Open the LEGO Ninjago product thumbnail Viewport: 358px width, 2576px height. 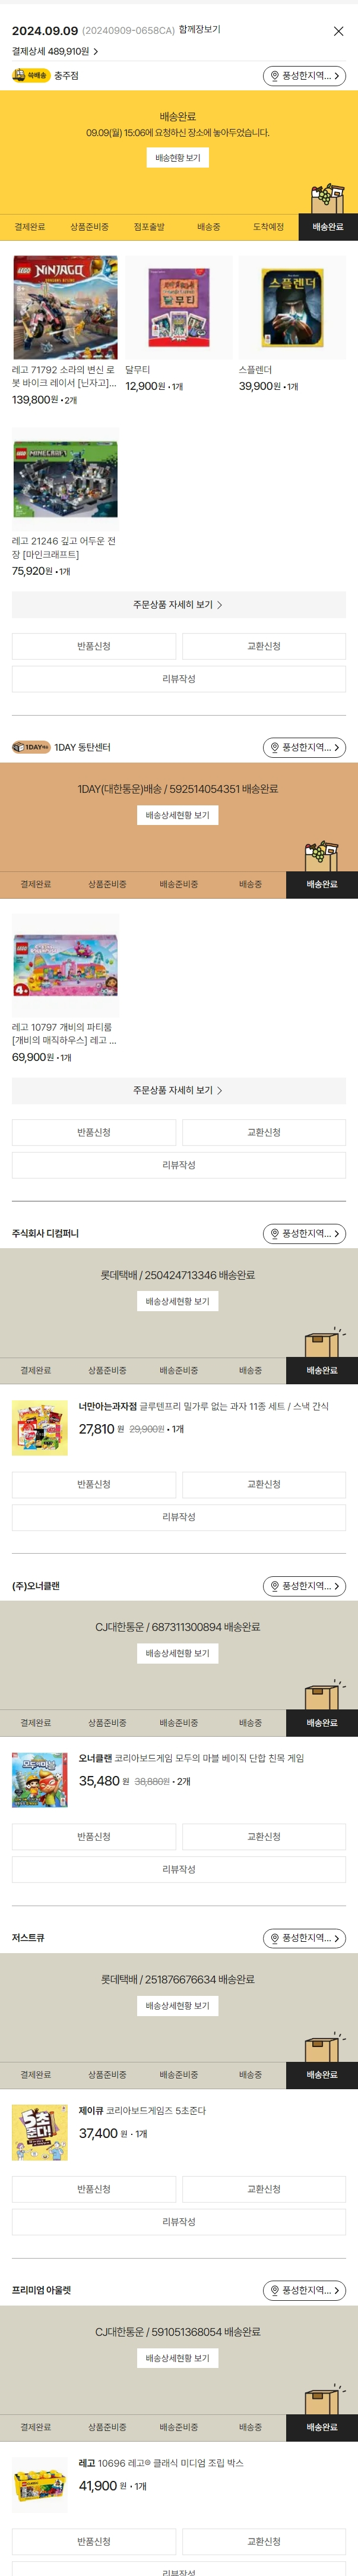(65, 307)
